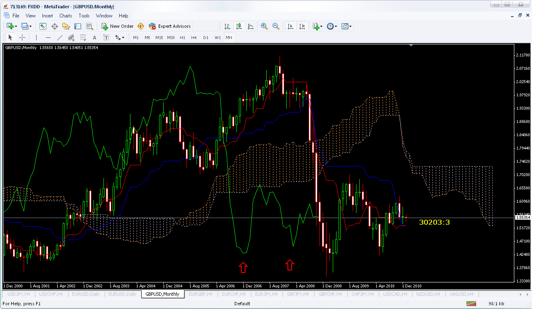Open the Data Window crosshair-circle icon

[x=54, y=26]
